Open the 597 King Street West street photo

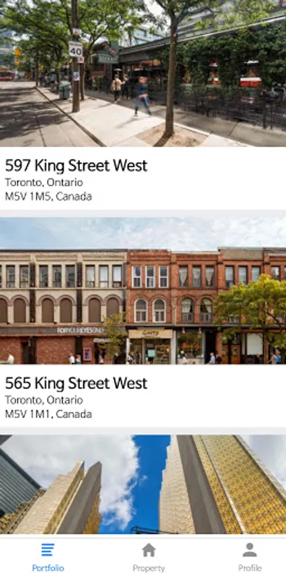pyautogui.click(x=143, y=73)
